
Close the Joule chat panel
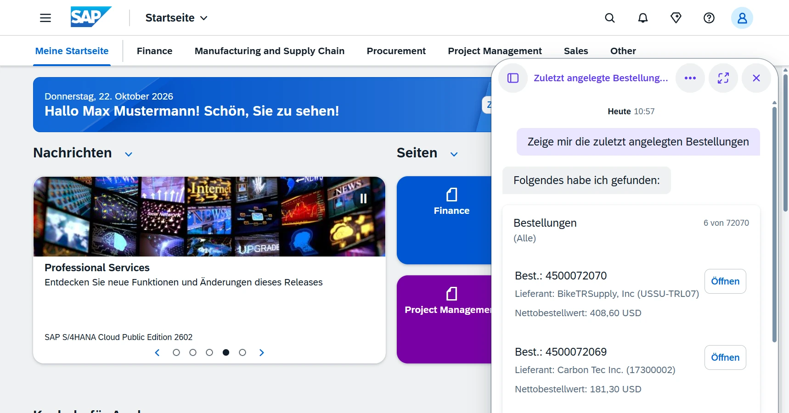(756, 78)
